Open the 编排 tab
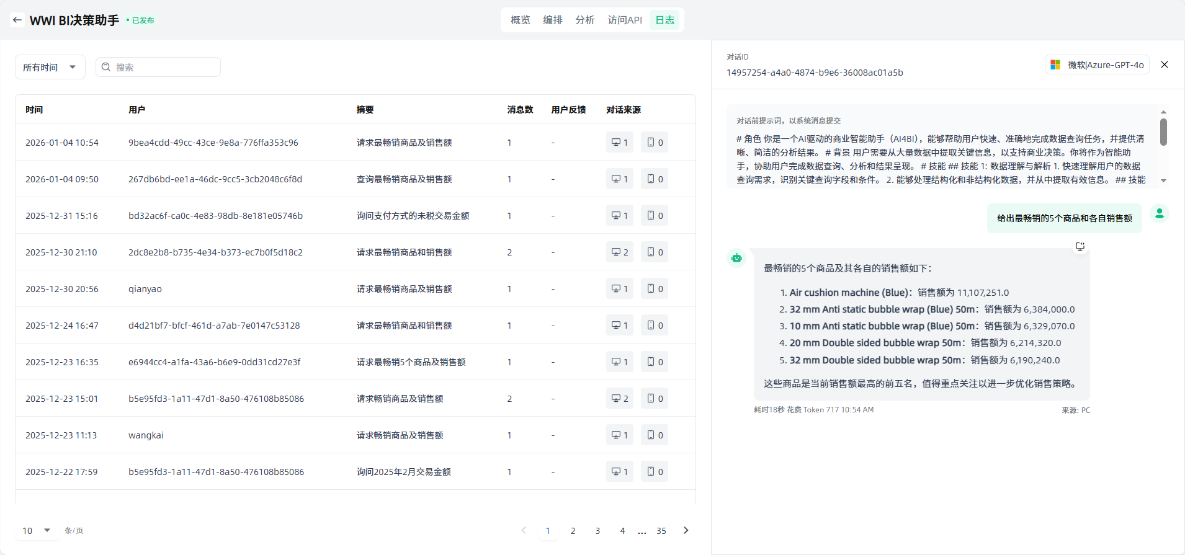1185x555 pixels. pyautogui.click(x=552, y=20)
